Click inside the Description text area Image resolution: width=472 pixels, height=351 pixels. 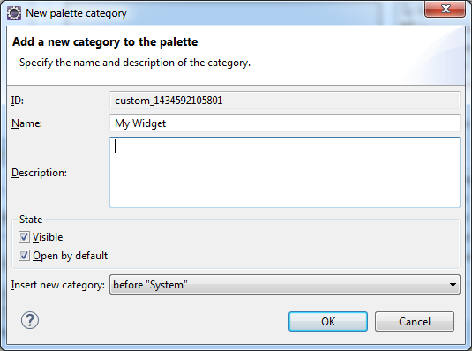click(x=285, y=173)
